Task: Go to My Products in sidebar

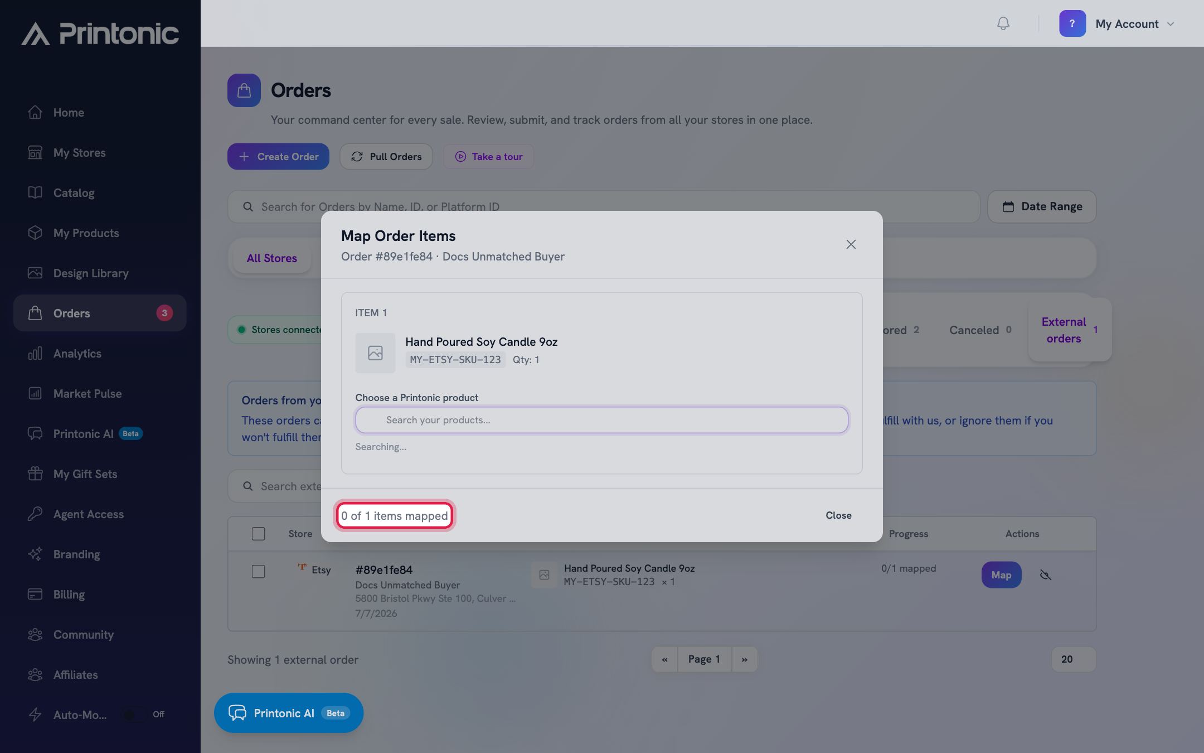Action: pos(100,233)
